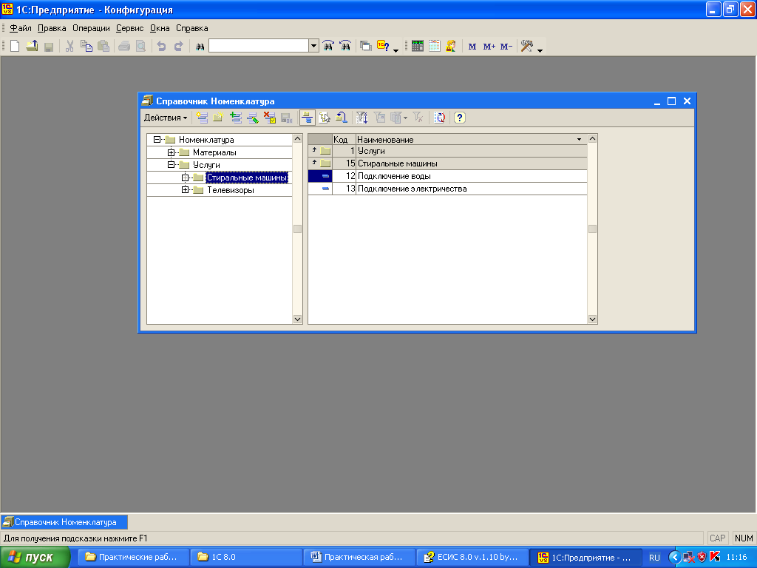
Task: Click the пуск Start button
Action: point(35,558)
